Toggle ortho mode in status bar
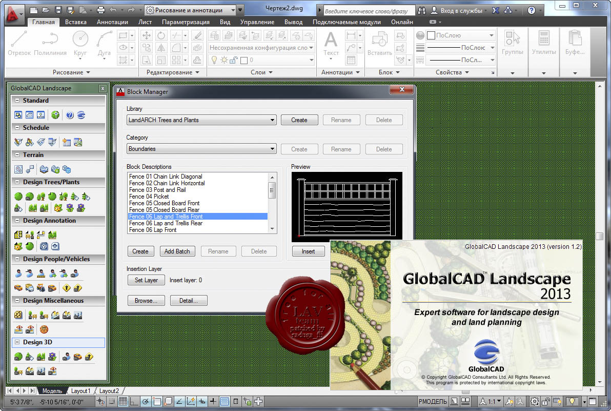The height and width of the screenshot is (411, 611). (x=134, y=401)
